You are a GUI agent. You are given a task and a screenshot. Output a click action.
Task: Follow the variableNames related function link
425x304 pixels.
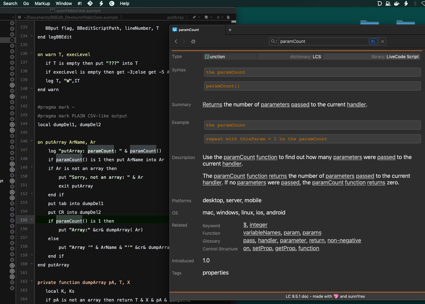click(262, 233)
